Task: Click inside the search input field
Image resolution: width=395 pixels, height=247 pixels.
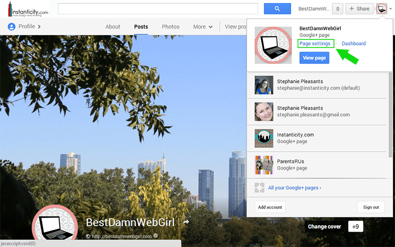Action: pyautogui.click(x=158, y=9)
